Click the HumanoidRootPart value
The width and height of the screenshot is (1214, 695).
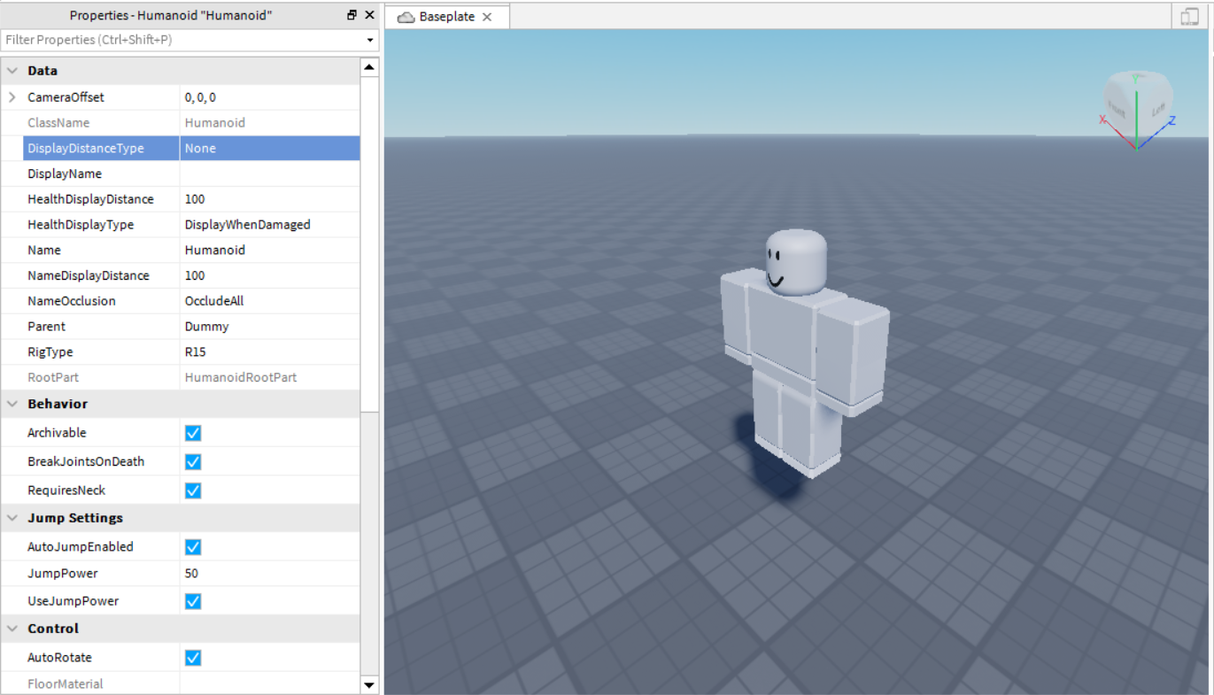[x=241, y=377]
